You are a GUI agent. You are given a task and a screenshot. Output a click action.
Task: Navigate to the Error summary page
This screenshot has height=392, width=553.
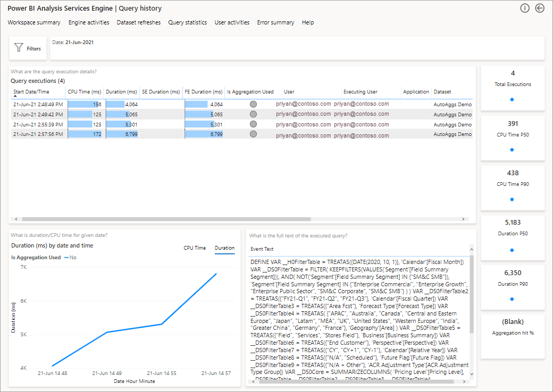pos(275,22)
